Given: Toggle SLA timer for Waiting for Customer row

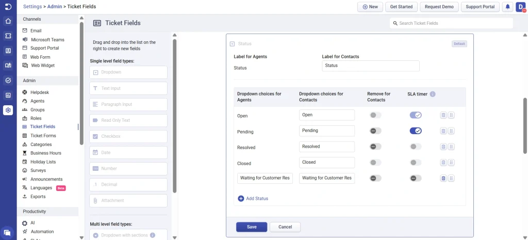Looking at the screenshot, I should pyautogui.click(x=416, y=178).
